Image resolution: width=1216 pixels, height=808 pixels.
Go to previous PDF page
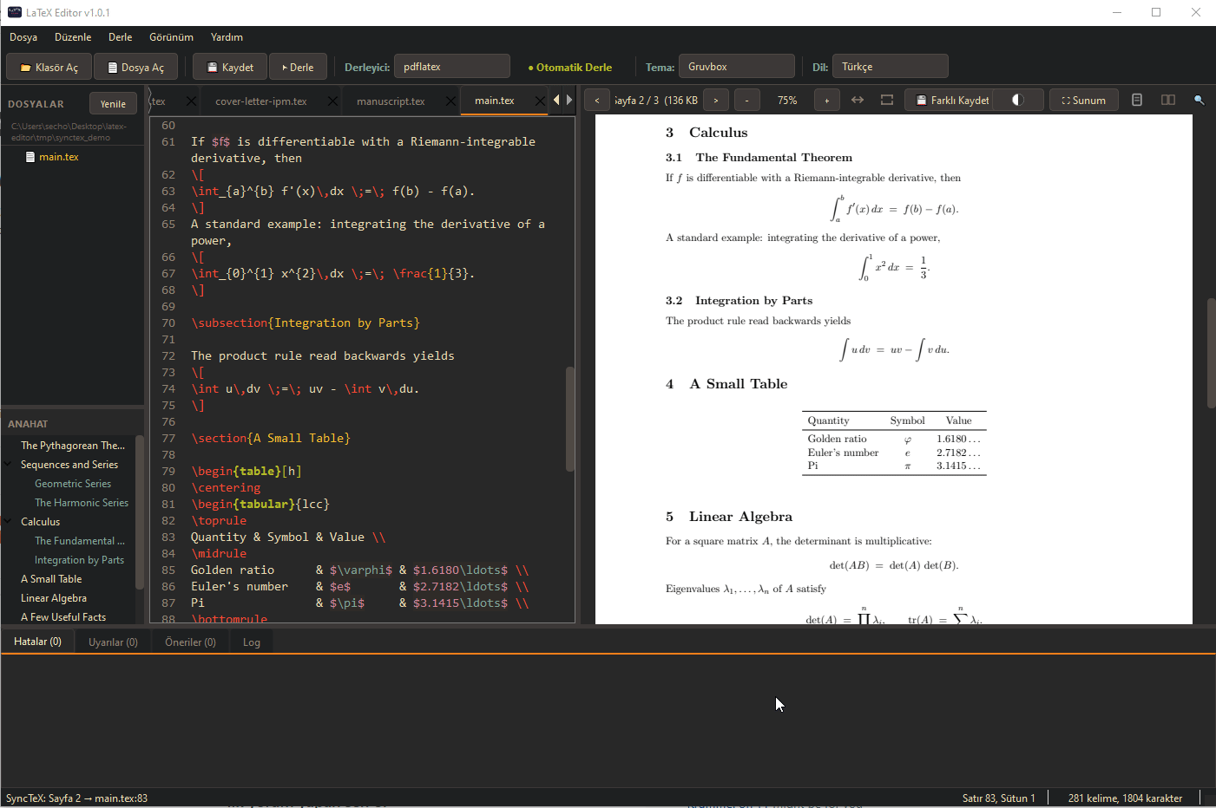coord(597,101)
